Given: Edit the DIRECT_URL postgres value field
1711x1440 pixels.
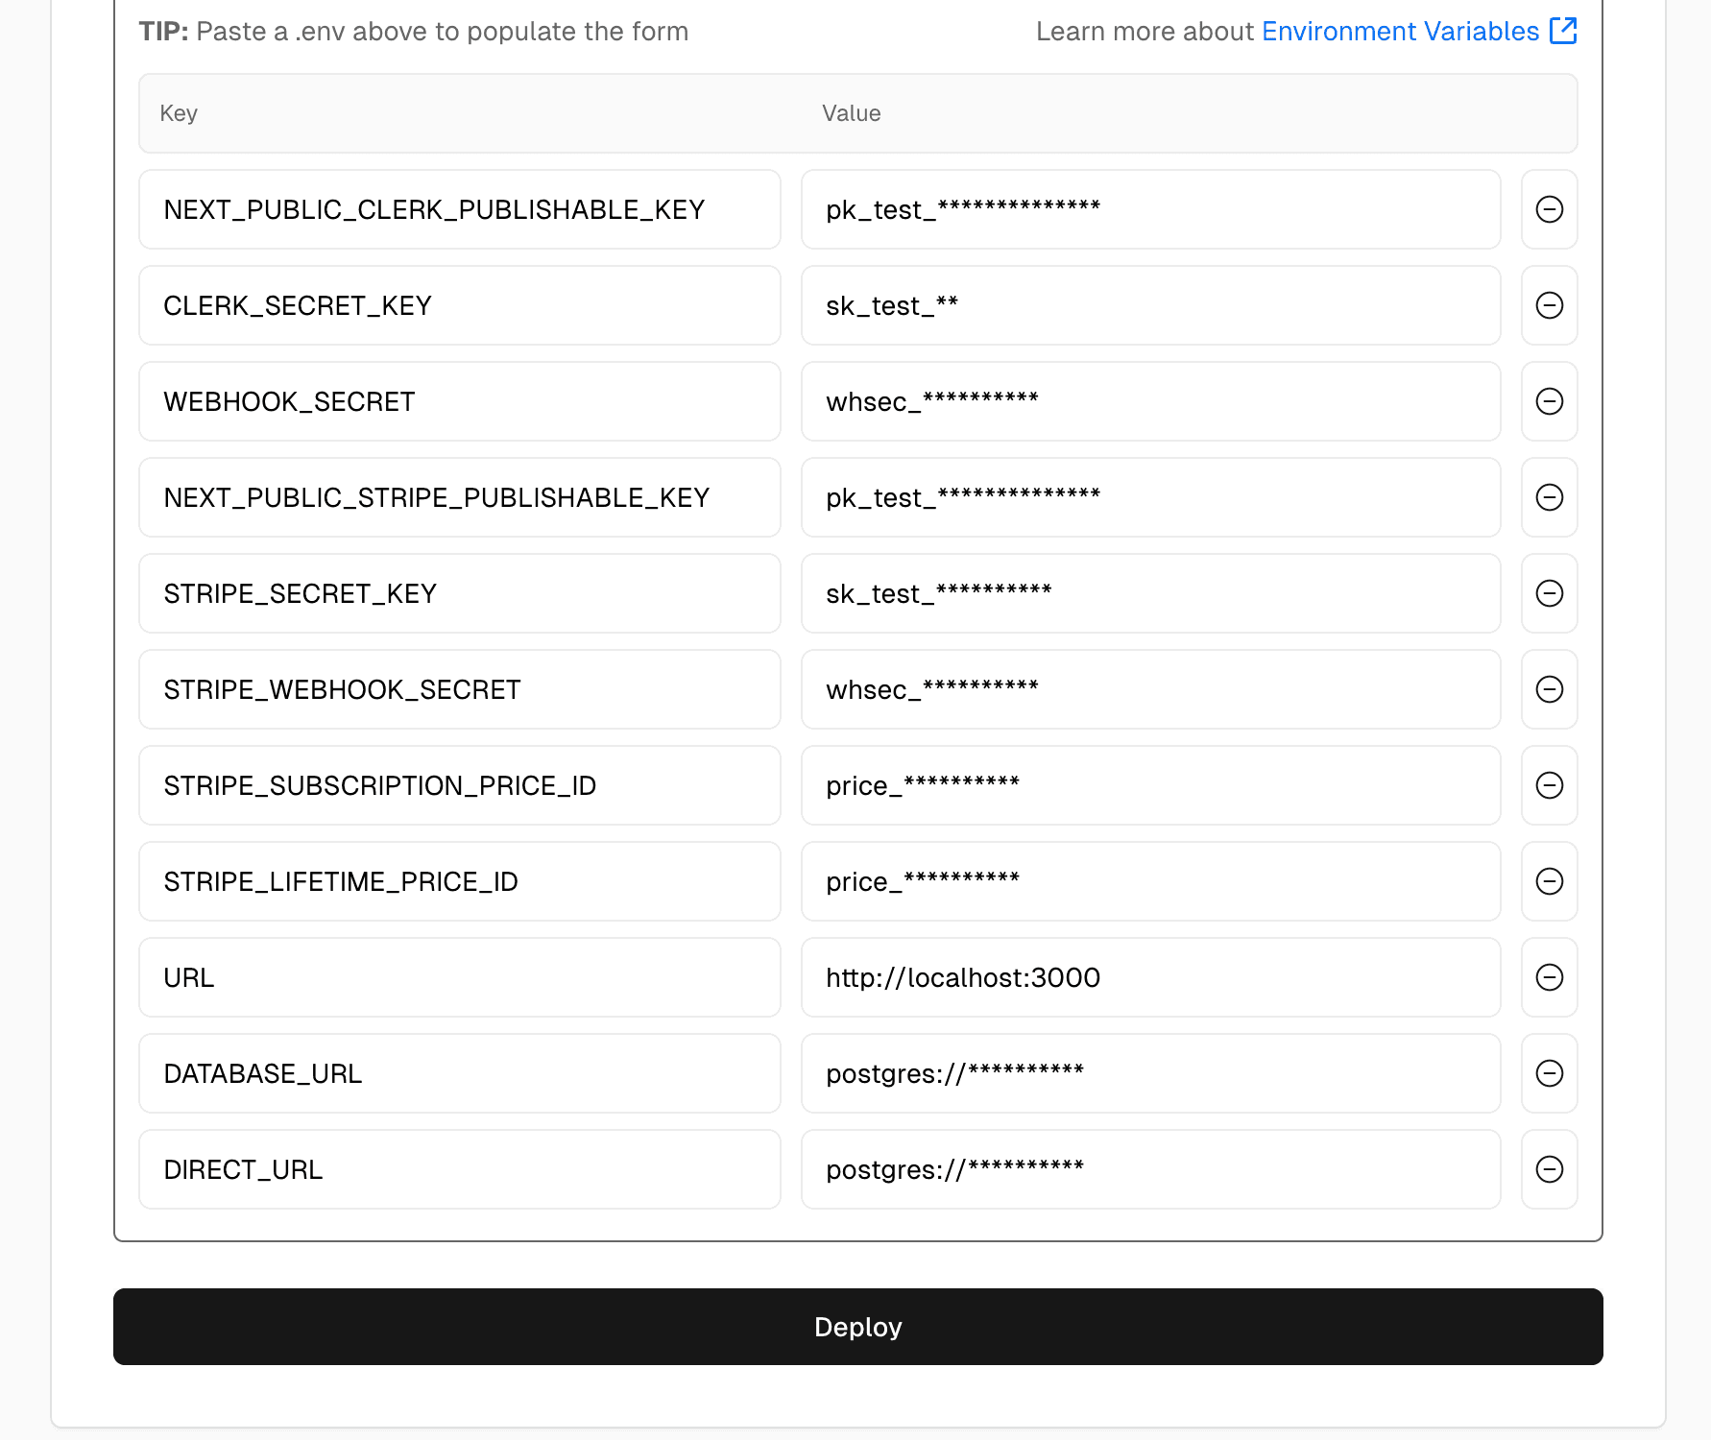Looking at the screenshot, I should [x=1150, y=1169].
